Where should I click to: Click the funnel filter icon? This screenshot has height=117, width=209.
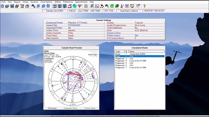coord(80,6)
